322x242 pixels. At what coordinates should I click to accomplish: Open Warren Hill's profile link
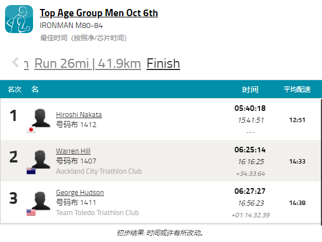pyautogui.click(x=73, y=151)
